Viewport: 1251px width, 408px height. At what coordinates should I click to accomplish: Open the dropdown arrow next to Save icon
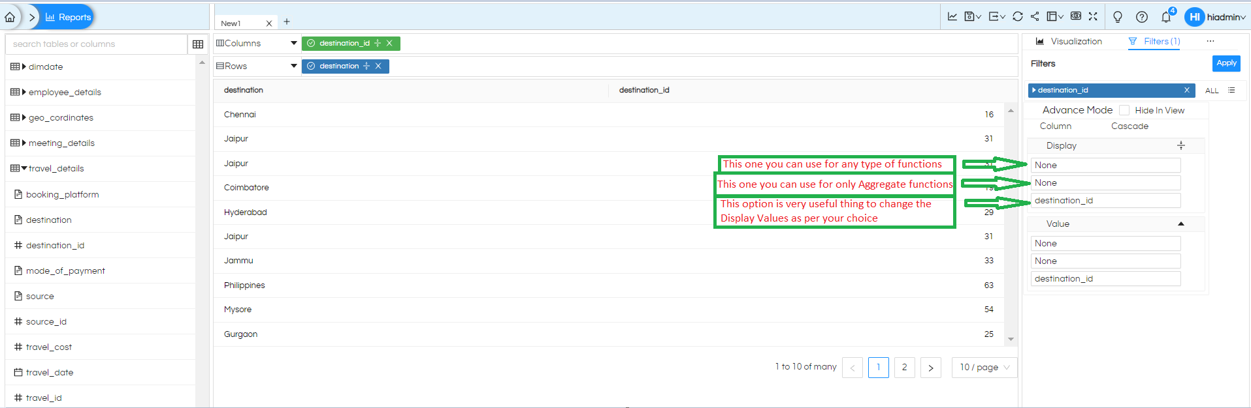[x=979, y=17]
